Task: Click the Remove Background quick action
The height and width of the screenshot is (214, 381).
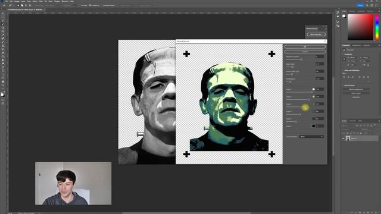Action: [356, 89]
